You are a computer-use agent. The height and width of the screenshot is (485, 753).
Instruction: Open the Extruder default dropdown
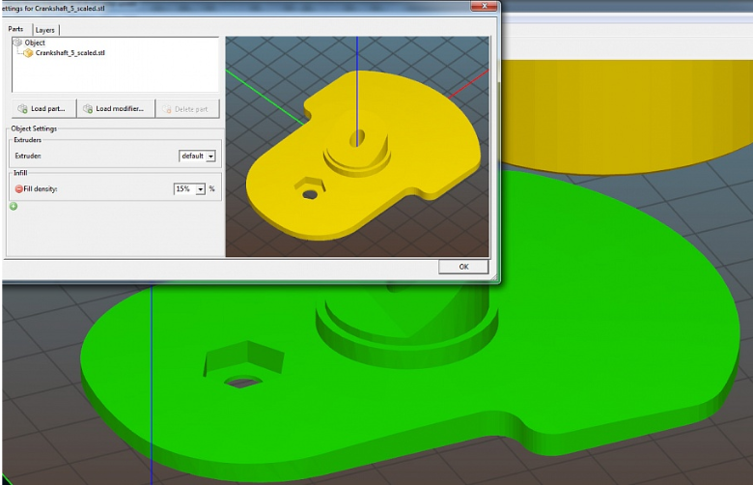click(x=197, y=156)
